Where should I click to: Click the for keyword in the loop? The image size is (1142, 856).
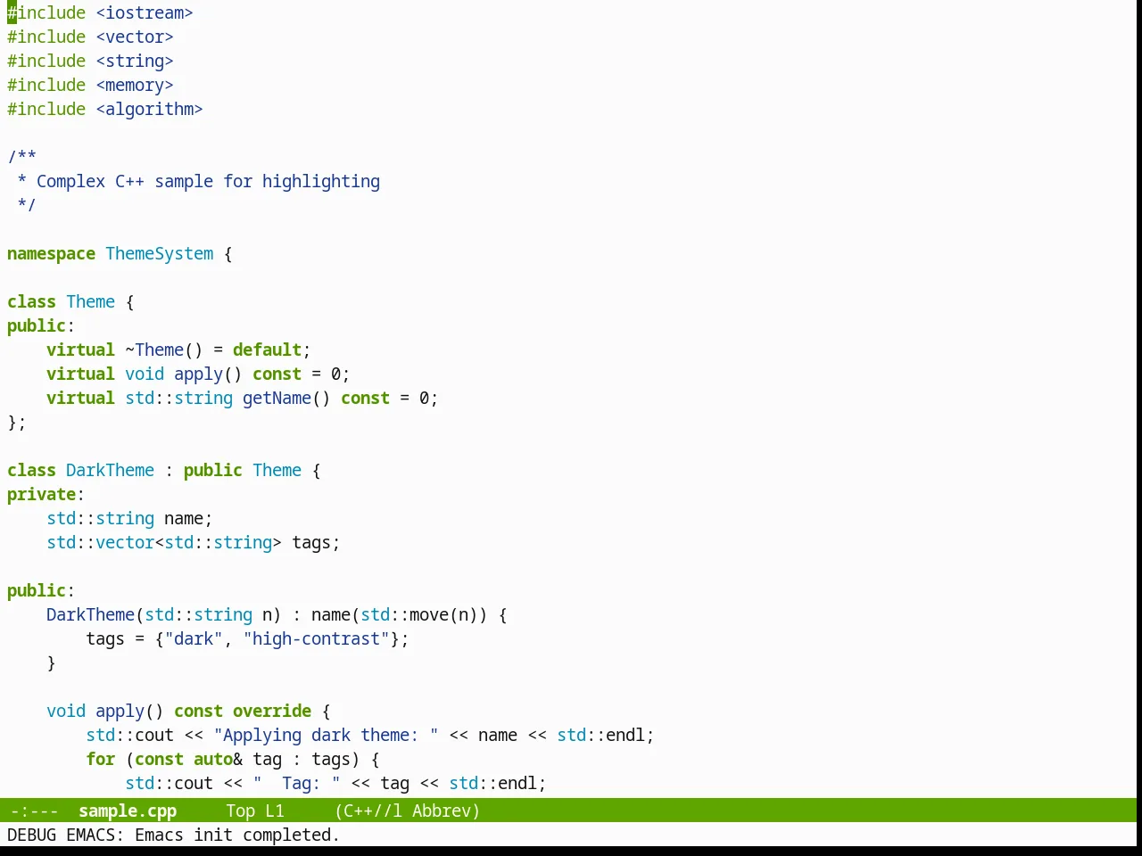pos(100,759)
